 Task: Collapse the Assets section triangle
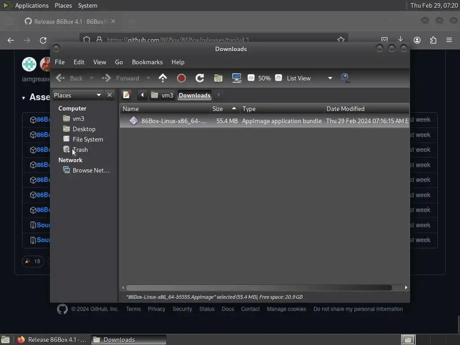tap(23, 98)
